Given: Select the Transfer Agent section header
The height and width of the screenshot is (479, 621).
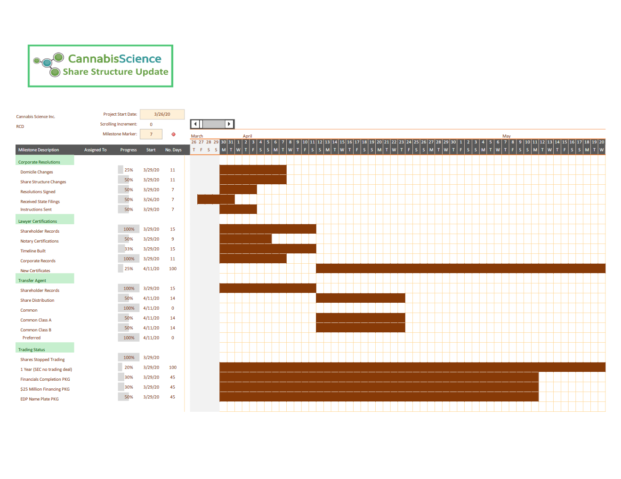Looking at the screenshot, I should click(32, 280).
